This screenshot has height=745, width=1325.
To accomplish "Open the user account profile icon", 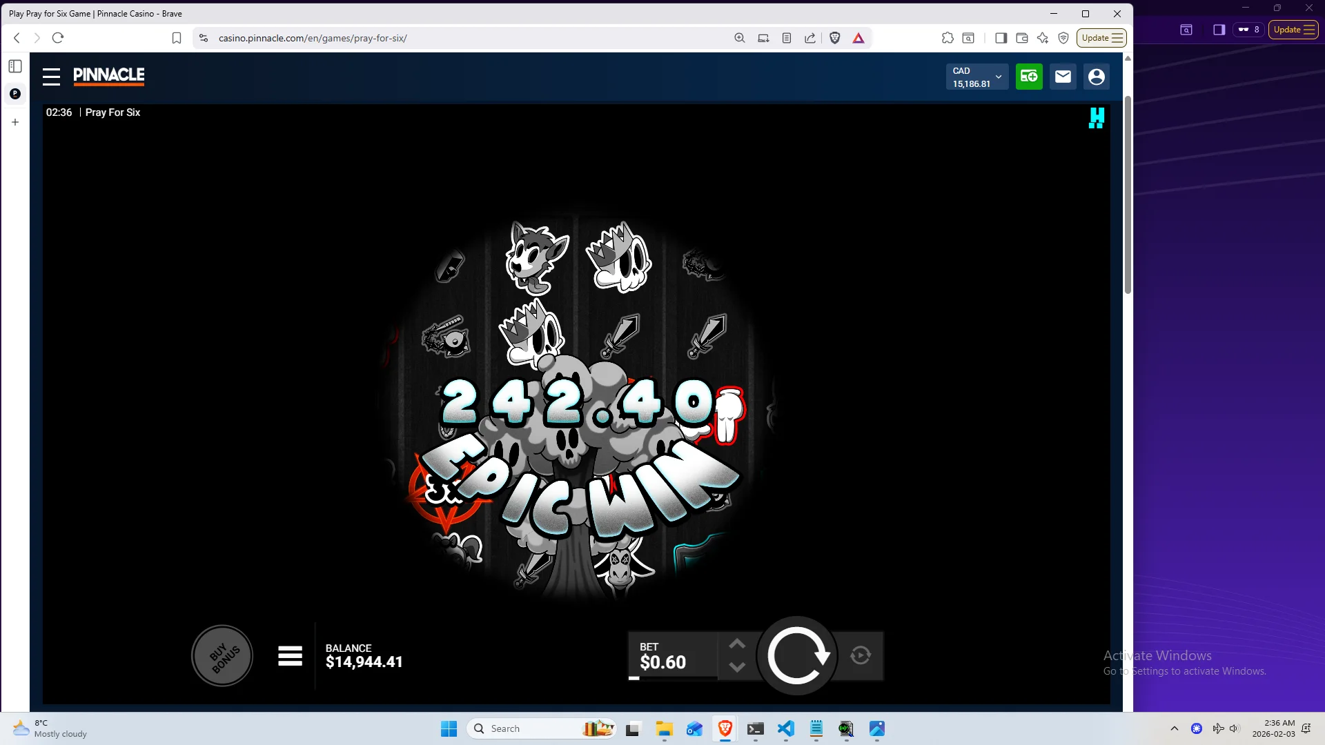I will pos(1097,77).
